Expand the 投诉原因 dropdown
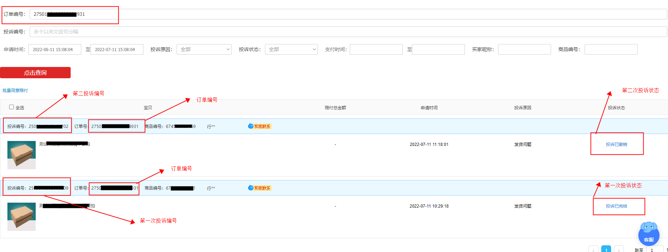Screen dimensions: 668x252 click(204, 49)
